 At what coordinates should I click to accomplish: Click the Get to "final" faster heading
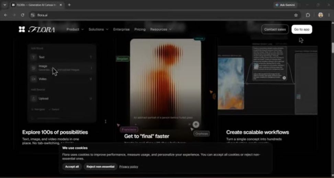coord(147,136)
